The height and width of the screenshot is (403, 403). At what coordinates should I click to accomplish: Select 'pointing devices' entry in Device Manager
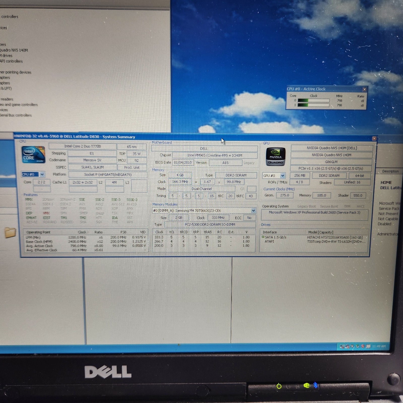[16, 72]
